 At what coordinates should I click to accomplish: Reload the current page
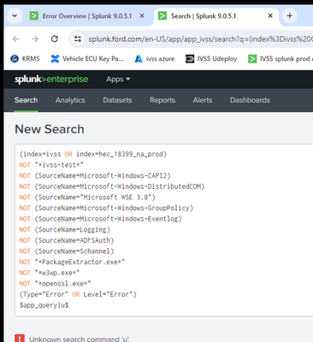tap(55, 38)
